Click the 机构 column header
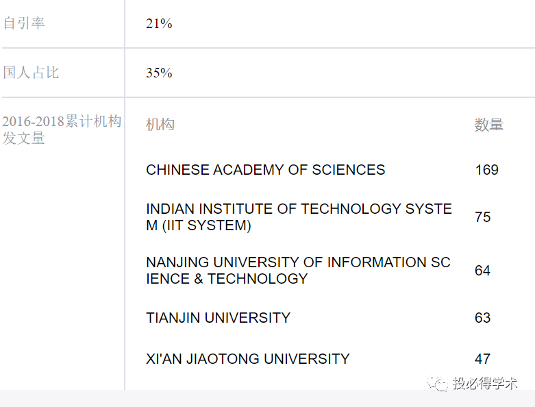Image resolution: width=535 pixels, height=407 pixels. point(160,125)
